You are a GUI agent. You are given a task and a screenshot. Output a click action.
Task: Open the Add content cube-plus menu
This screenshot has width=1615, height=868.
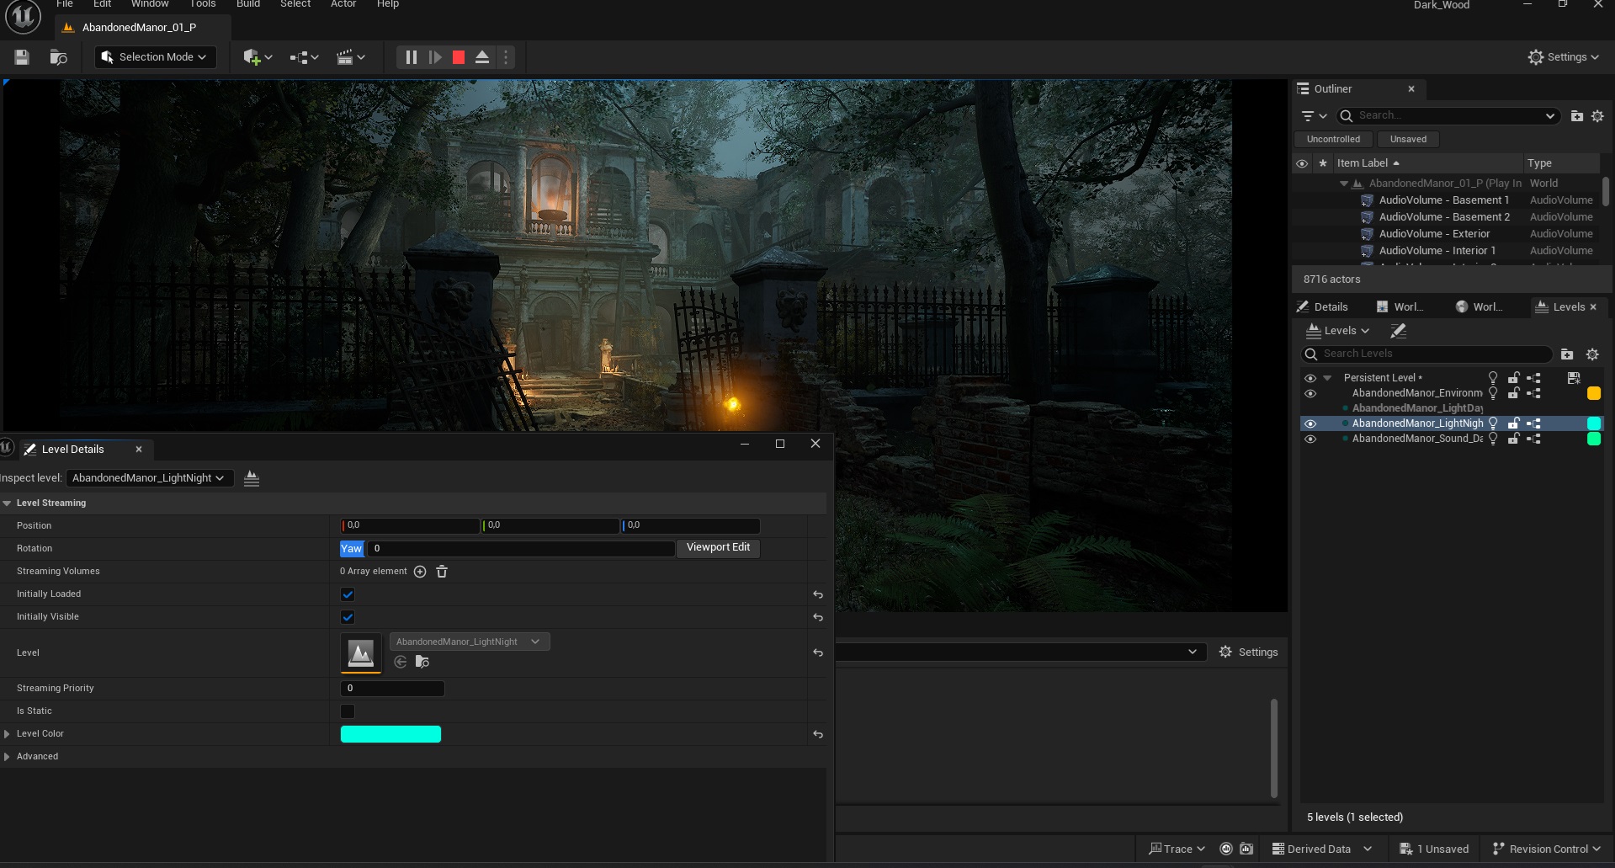click(258, 57)
